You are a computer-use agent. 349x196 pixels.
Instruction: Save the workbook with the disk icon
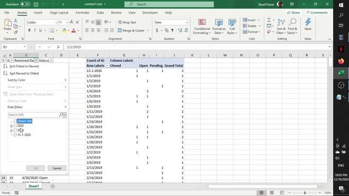[36, 4]
